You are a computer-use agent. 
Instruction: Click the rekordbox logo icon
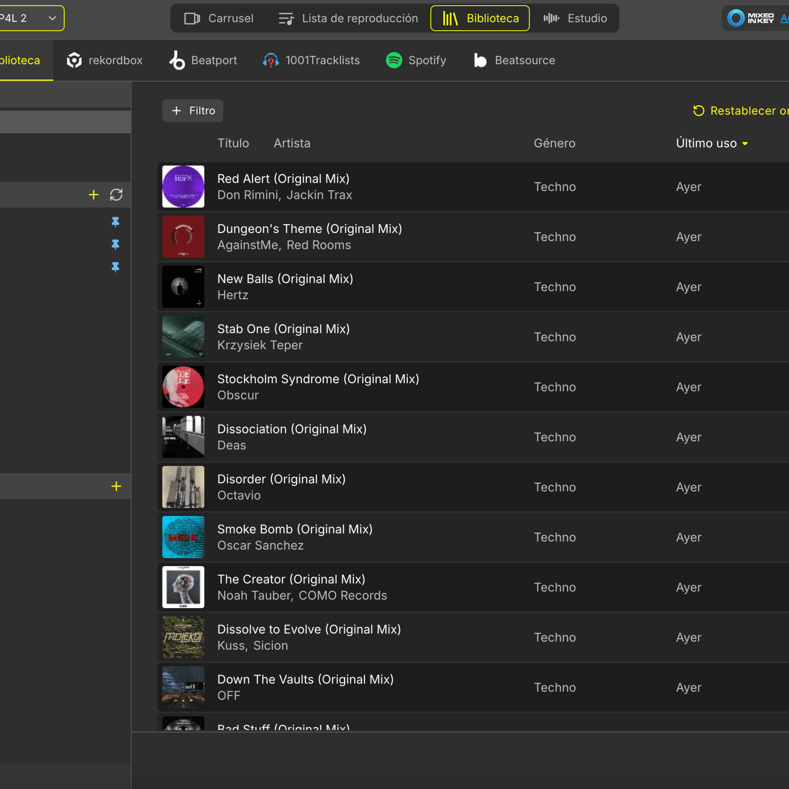pyautogui.click(x=74, y=60)
